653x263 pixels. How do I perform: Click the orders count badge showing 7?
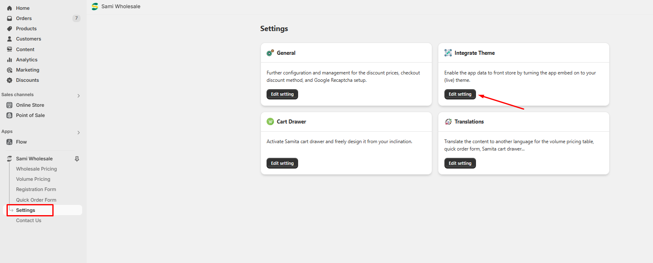coord(76,18)
